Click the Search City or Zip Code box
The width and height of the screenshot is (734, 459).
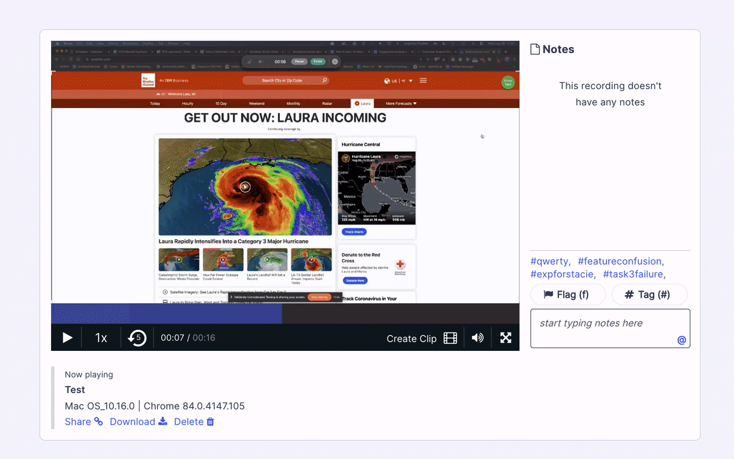tap(285, 80)
